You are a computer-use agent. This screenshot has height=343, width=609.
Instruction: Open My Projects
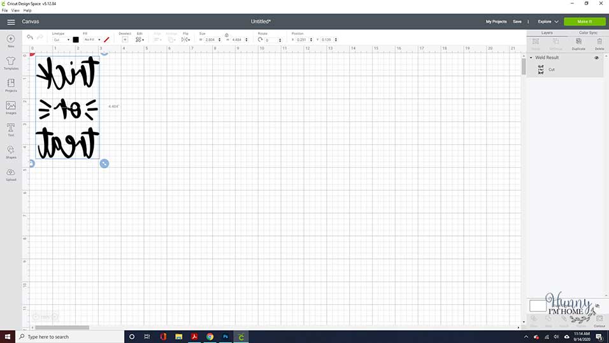point(496,22)
